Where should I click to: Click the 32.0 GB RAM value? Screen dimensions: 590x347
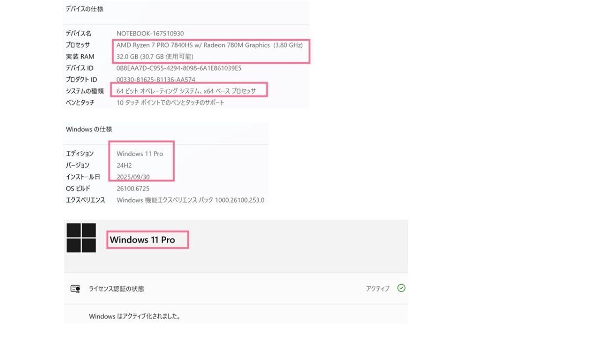[x=155, y=56]
